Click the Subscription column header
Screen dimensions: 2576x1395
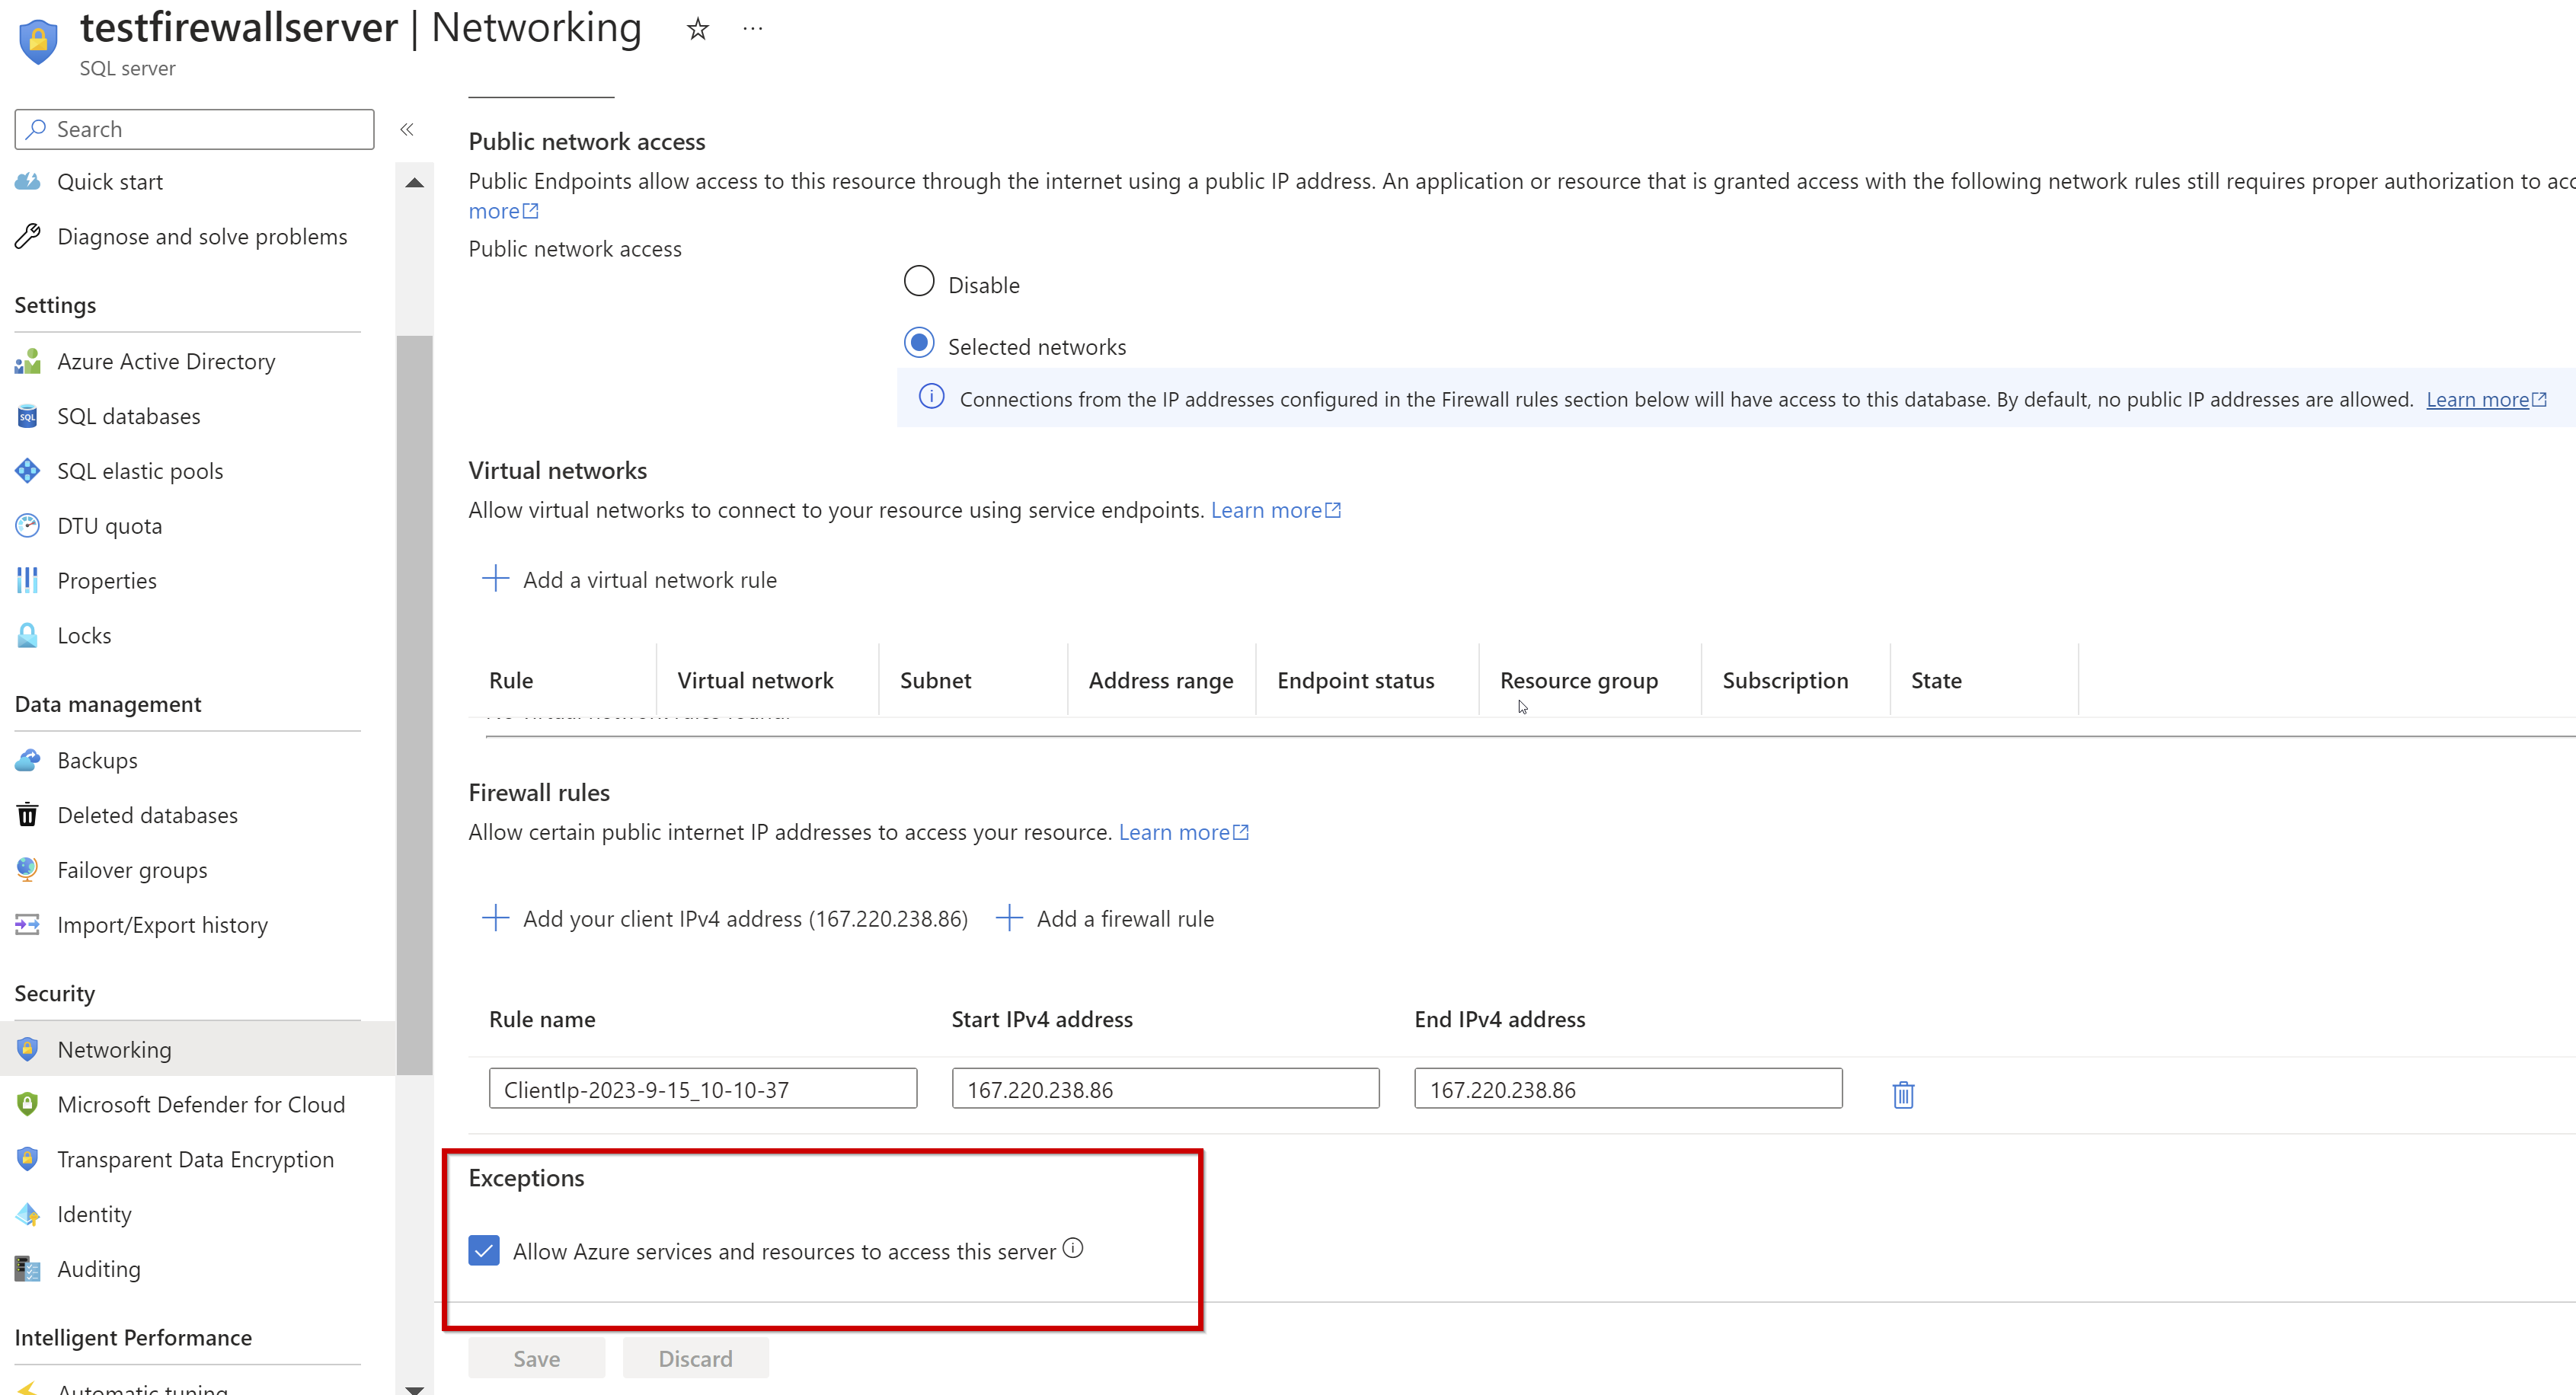[1785, 680]
